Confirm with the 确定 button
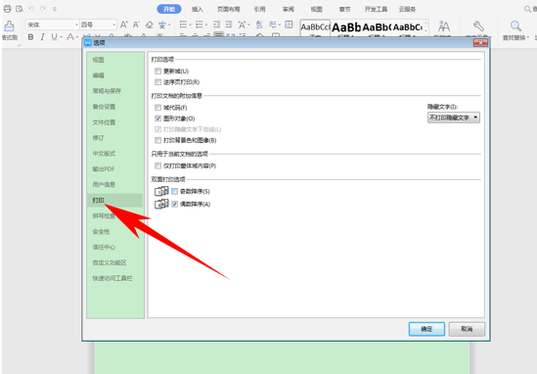 click(426, 329)
